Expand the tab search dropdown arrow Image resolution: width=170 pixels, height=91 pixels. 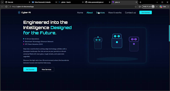coord(2,2)
